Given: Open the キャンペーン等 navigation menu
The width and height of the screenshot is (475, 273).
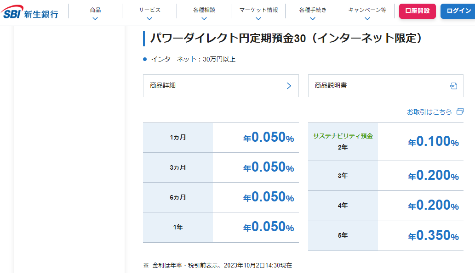Looking at the screenshot, I should click(x=367, y=10).
